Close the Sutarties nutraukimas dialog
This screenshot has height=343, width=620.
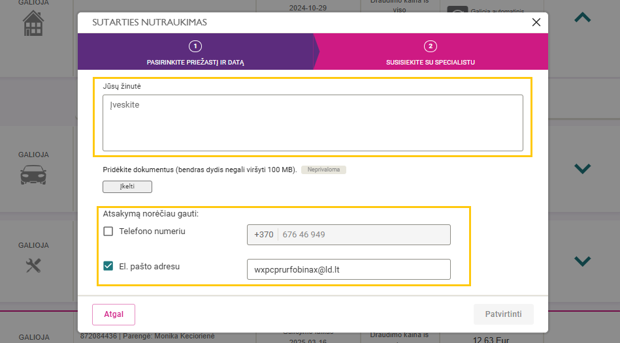pos(536,23)
